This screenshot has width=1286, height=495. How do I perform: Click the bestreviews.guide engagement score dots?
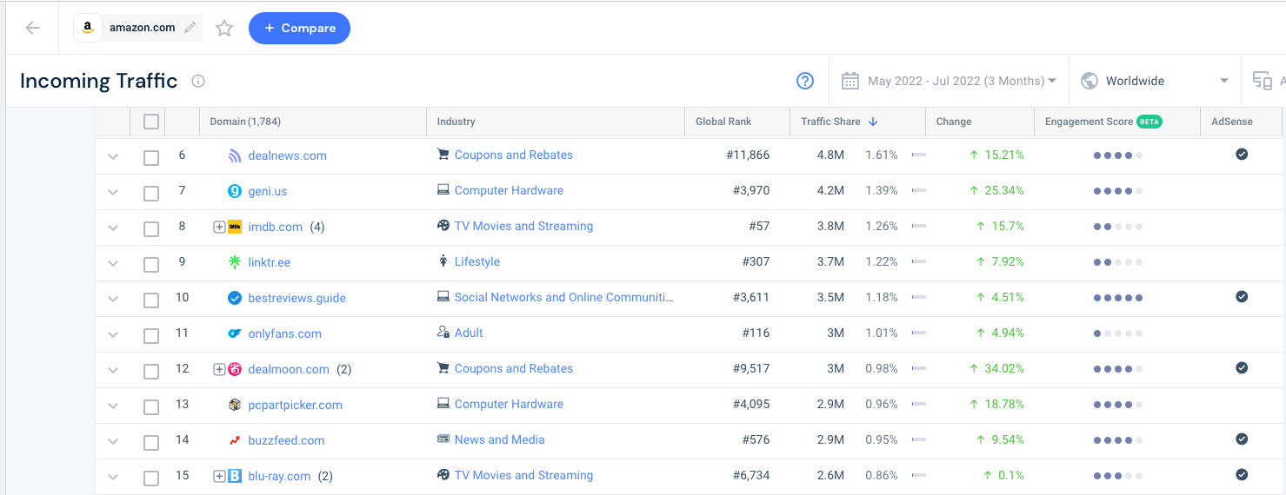[1118, 298]
